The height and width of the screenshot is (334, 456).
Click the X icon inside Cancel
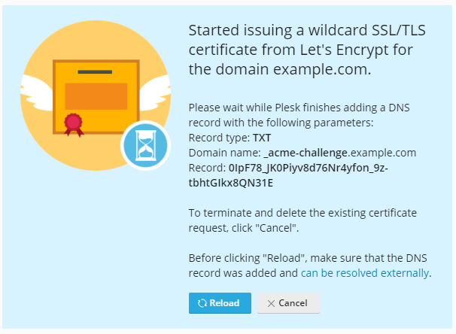[x=270, y=303]
